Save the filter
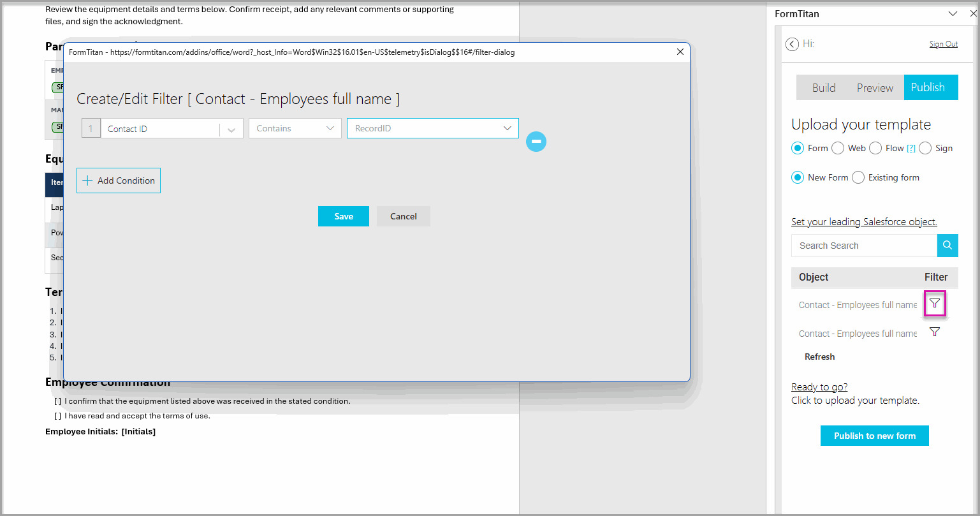The image size is (980, 516). point(344,216)
